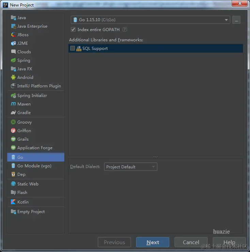Click the Java Enterprise icon

[13, 26]
